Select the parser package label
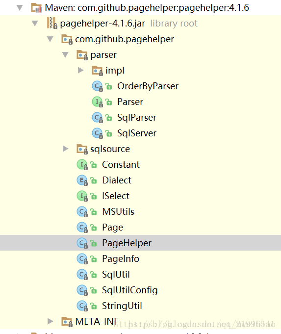 pos(103,55)
